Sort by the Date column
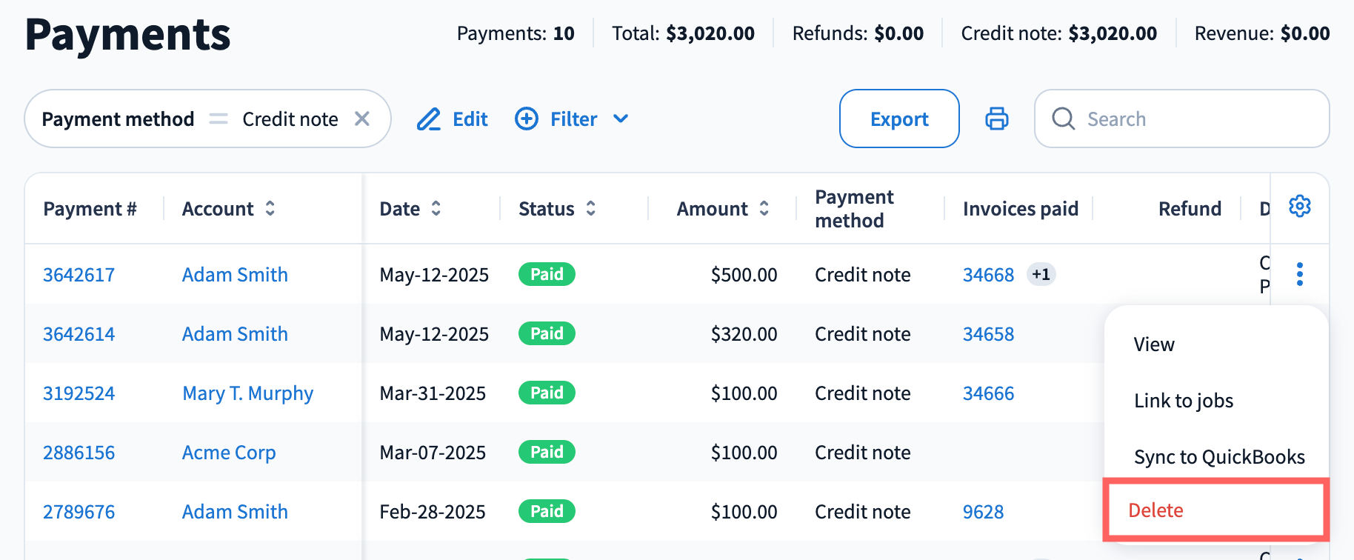 [436, 209]
